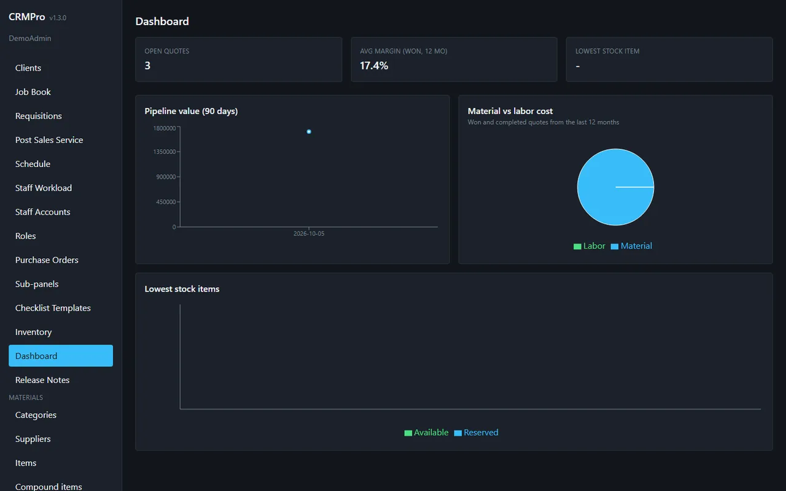Open Requisitions from the sidebar
The image size is (786, 491).
point(61,116)
